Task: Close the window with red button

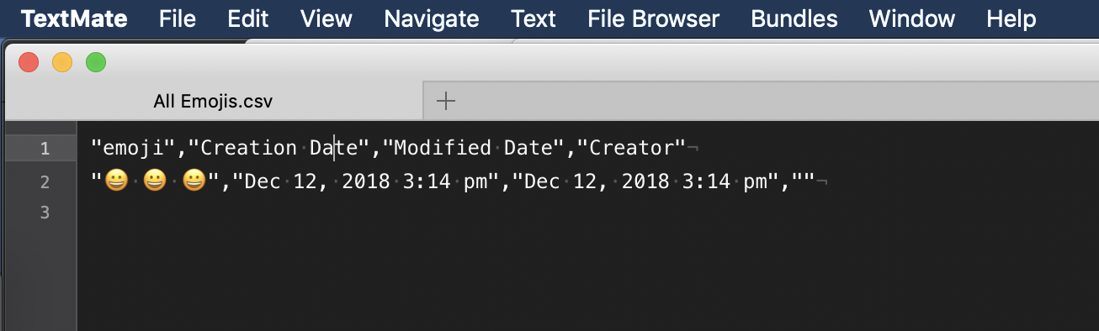Action: click(x=29, y=62)
